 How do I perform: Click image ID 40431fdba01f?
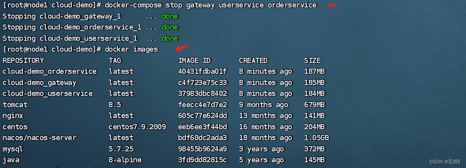coord(203,71)
